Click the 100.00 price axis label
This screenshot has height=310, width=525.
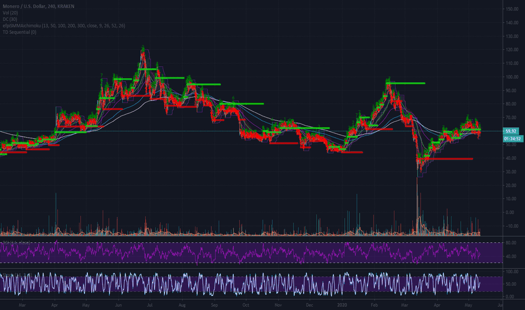pos(512,77)
